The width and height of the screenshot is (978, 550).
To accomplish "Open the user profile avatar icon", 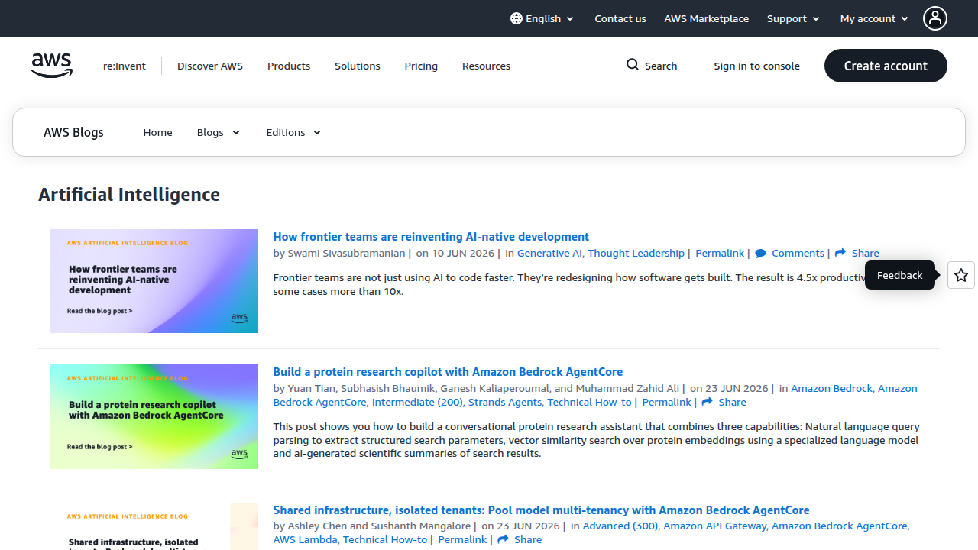I will 935,18.
